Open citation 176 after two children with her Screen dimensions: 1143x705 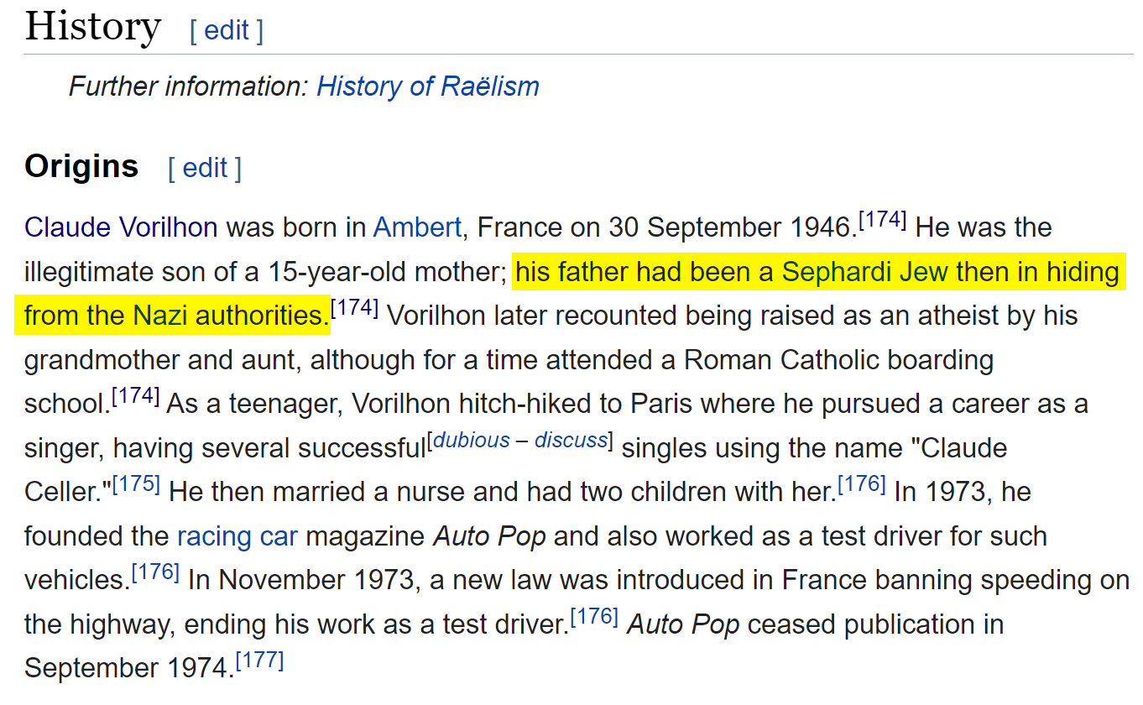[x=862, y=485]
